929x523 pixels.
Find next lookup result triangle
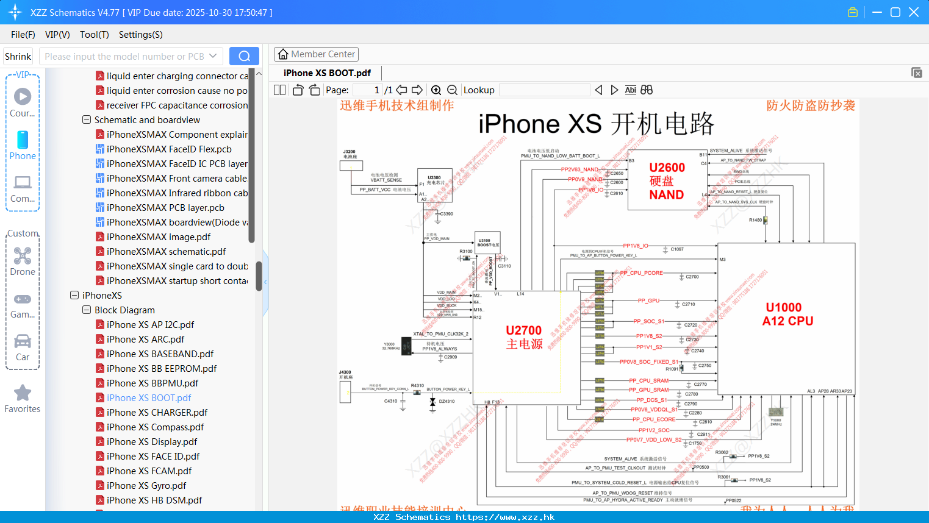point(614,90)
